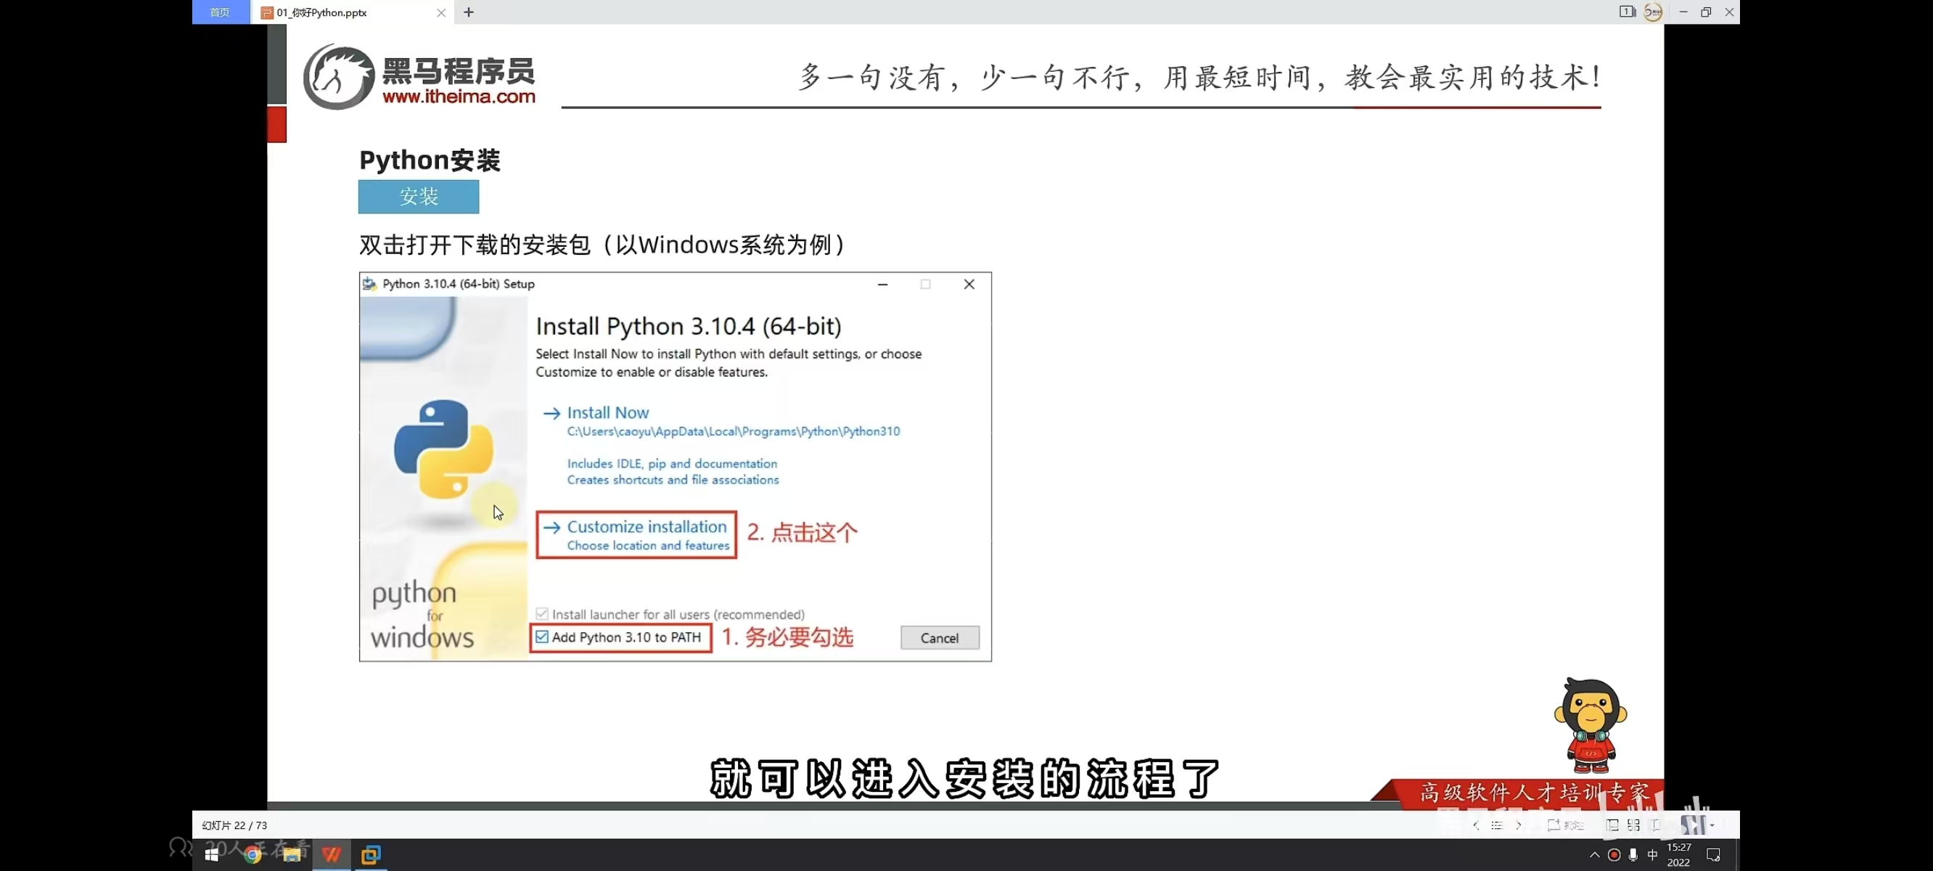Toggle the Chinese input method indicator

tap(1651, 854)
